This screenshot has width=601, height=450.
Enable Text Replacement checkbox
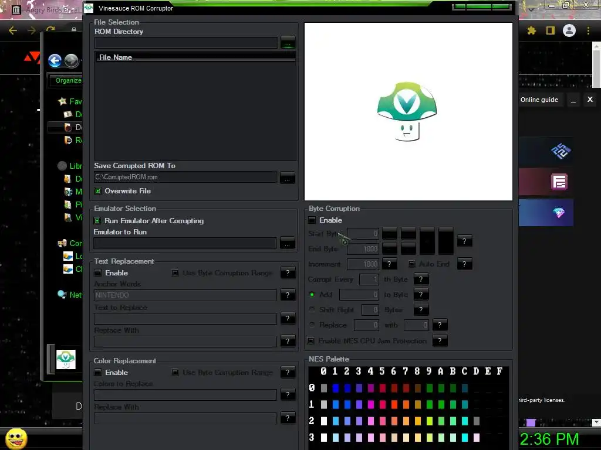point(98,273)
